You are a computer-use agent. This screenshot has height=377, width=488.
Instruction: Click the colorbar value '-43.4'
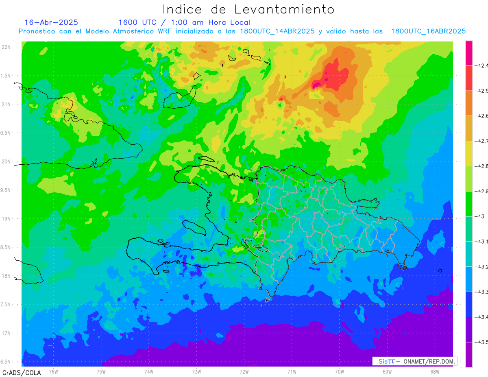[x=481, y=317]
